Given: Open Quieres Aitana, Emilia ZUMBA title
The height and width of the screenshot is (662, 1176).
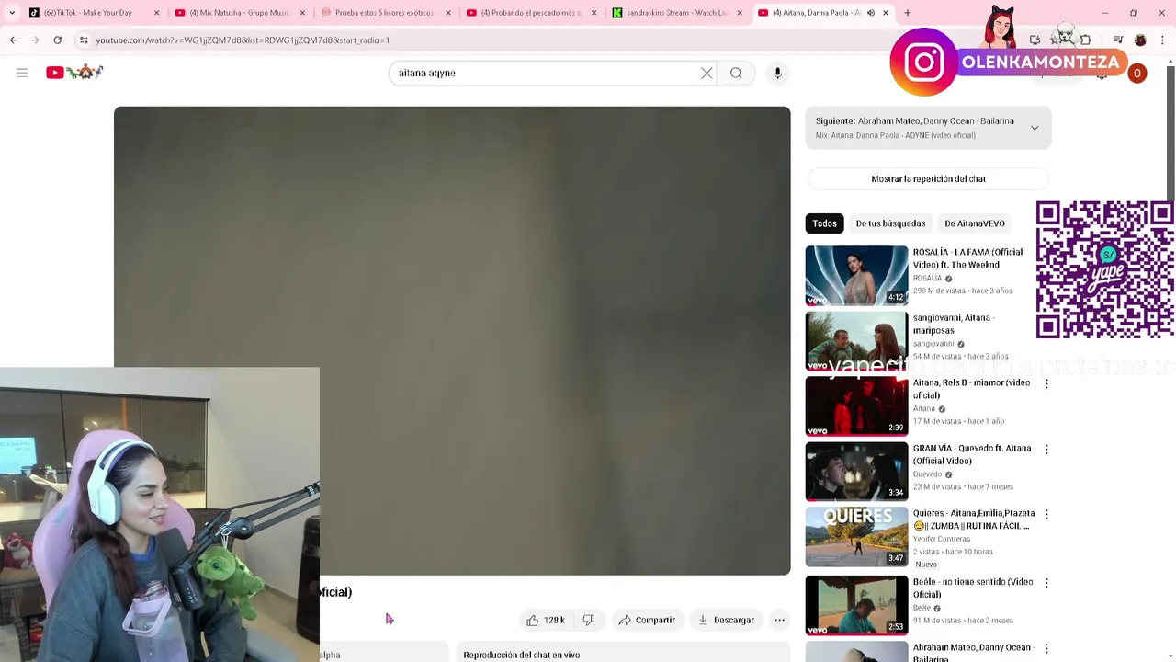Looking at the screenshot, I should 974,519.
